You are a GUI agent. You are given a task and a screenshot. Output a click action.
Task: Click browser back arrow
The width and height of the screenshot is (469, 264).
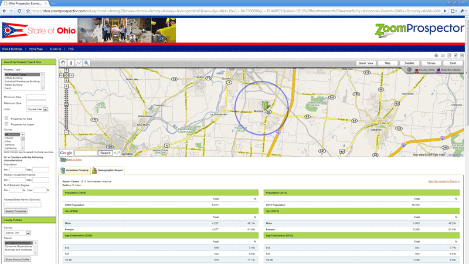click(x=4, y=11)
